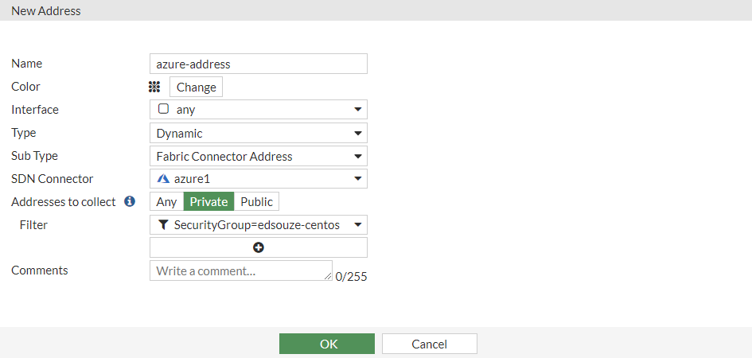This screenshot has height=358, width=752.
Task: Click the Change color button
Action: click(x=196, y=88)
